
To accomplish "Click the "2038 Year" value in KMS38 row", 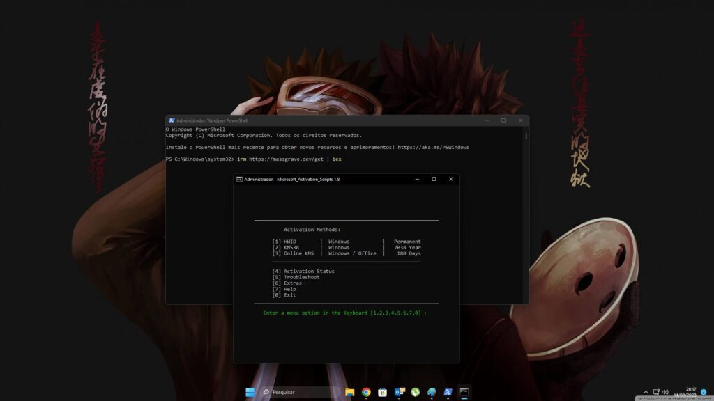I will coord(407,247).
